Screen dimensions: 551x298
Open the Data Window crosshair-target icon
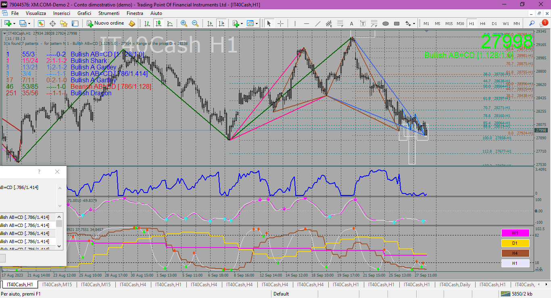tap(52, 23)
